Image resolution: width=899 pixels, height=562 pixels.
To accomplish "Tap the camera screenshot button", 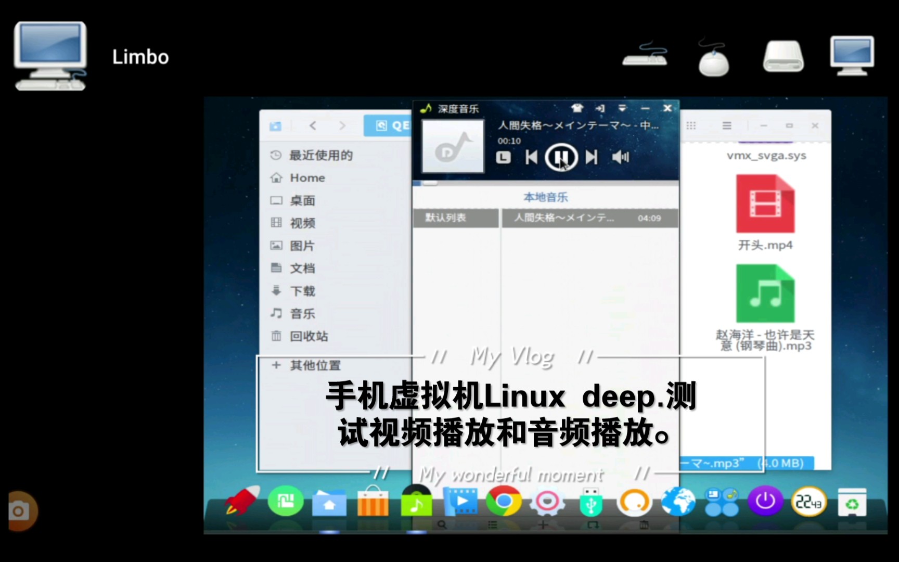I will (x=20, y=511).
